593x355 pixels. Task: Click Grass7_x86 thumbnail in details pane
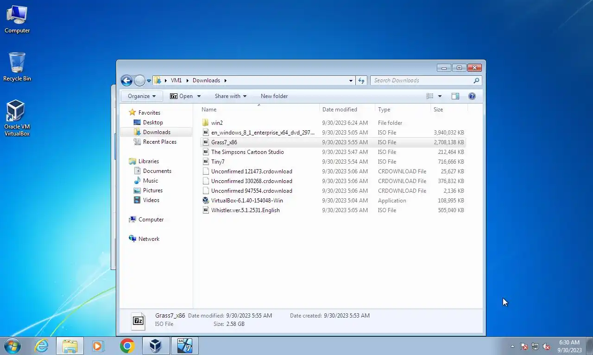pyautogui.click(x=138, y=320)
